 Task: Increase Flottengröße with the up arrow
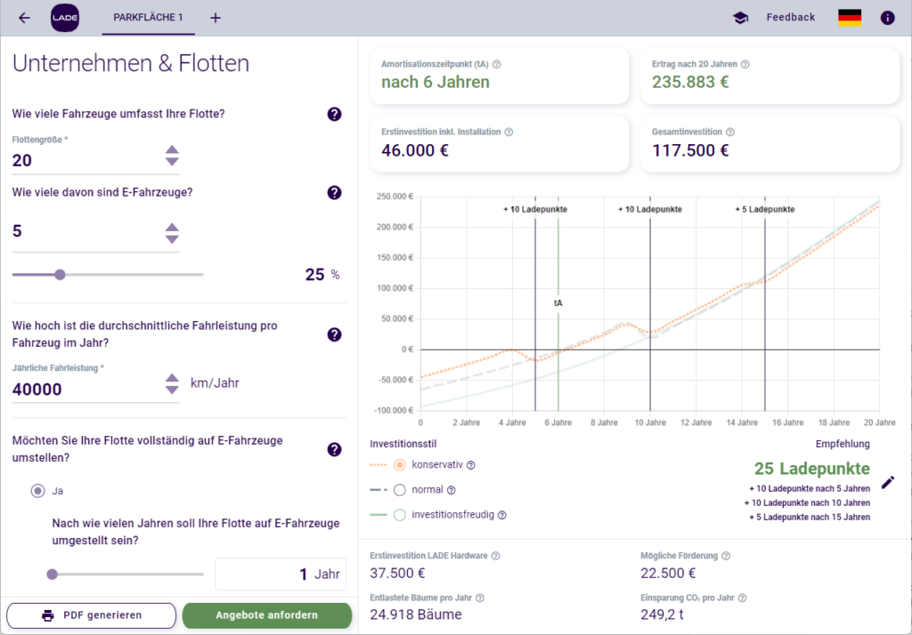(x=172, y=150)
